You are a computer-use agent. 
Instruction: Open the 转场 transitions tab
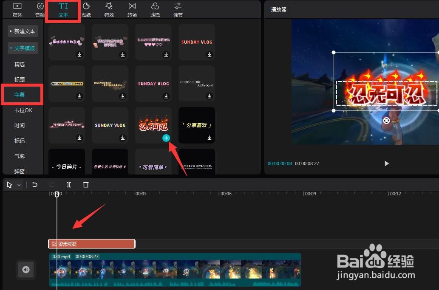click(132, 10)
